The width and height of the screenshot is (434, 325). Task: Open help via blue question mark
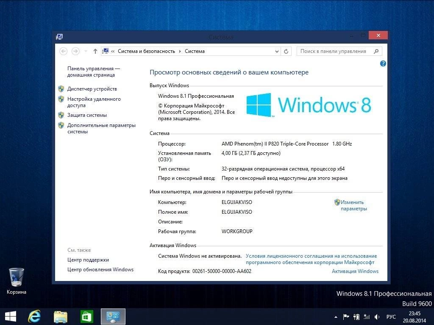coord(383,63)
